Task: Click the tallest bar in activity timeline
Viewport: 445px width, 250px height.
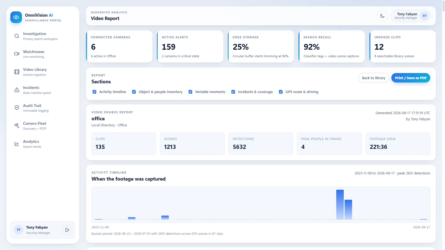Action: pyautogui.click(x=340, y=205)
